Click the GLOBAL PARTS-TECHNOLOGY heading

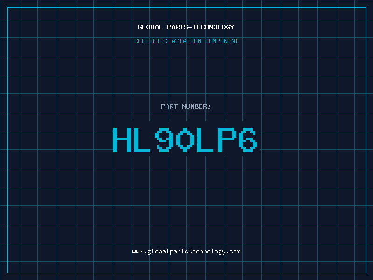186,27
